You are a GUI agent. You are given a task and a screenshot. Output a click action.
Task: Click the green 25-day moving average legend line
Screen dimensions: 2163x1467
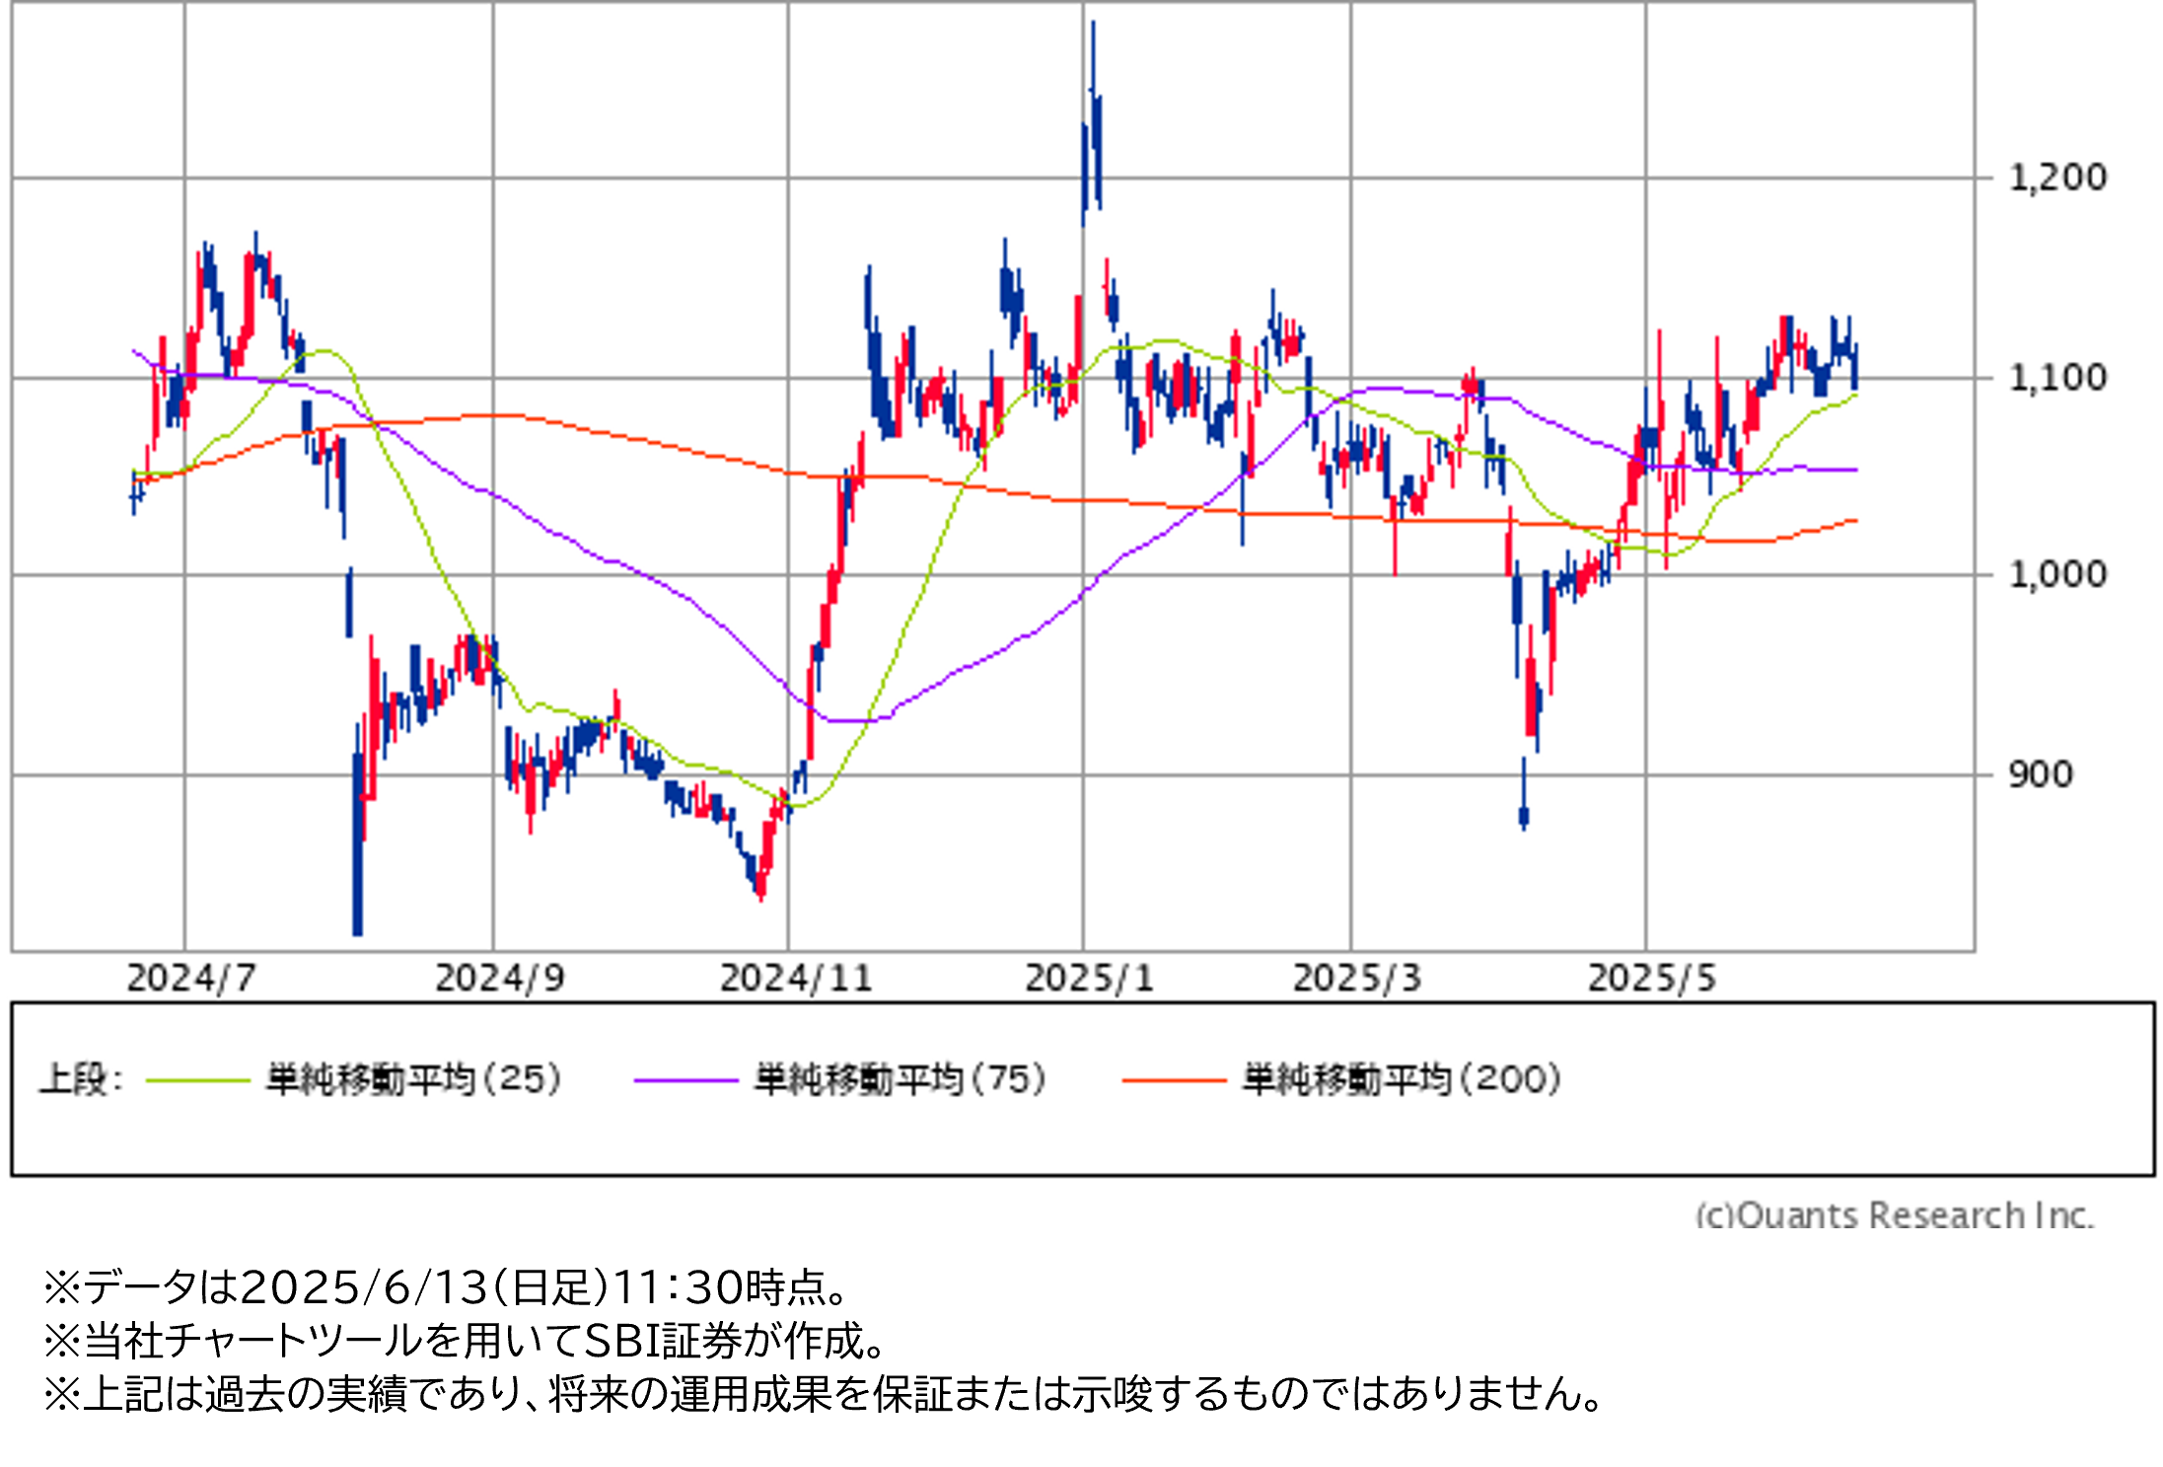197,1080
